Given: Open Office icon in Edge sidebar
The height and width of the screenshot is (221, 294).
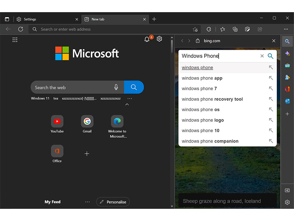Looking at the screenshot, I should click(287, 89).
